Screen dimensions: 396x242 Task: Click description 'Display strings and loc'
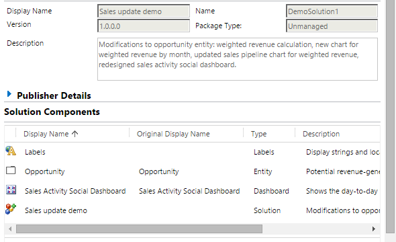click(343, 152)
